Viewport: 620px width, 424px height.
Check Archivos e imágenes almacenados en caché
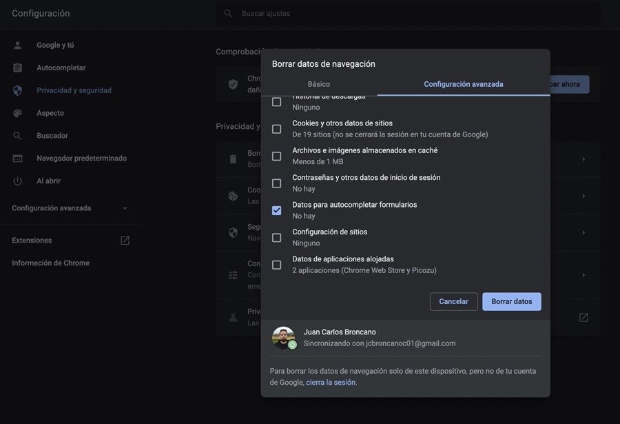tap(276, 156)
